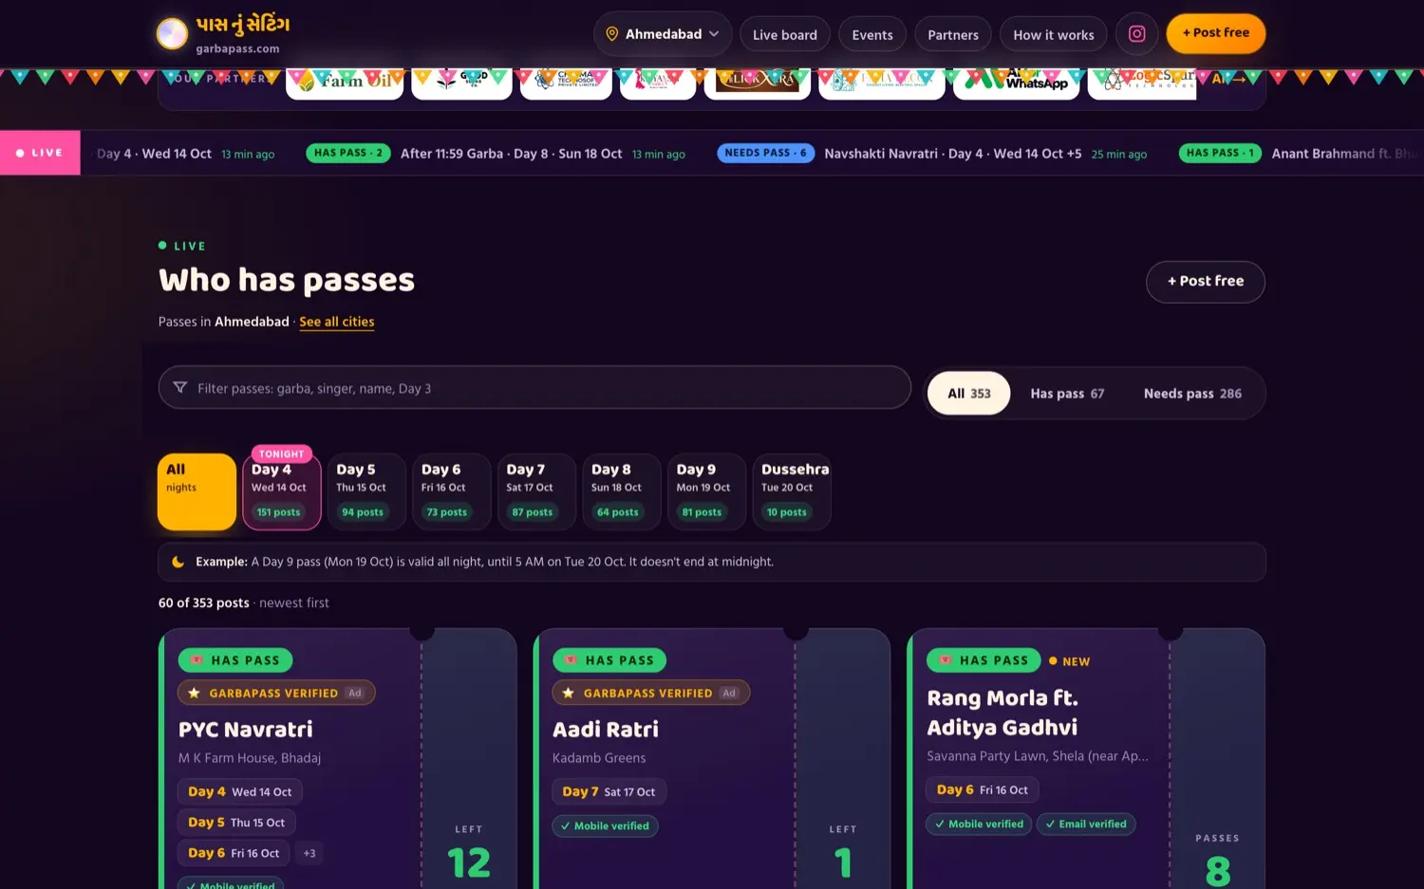Open Partners in the navigation
This screenshot has width=1424, height=889.
pos(953,35)
